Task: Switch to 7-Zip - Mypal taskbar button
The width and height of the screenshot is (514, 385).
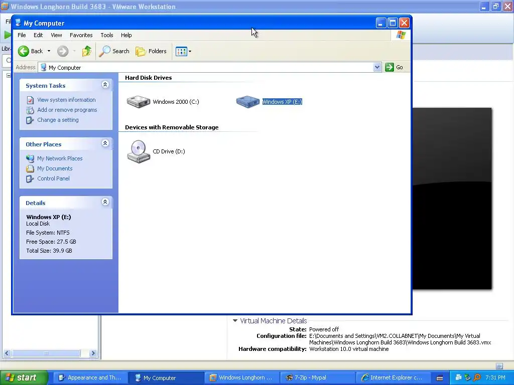Action: click(x=317, y=378)
